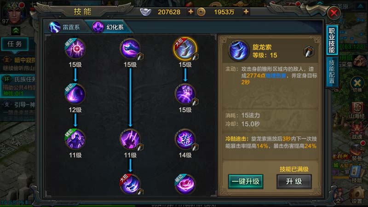Click the 升级 upgrade button
Image resolution: width=368 pixels, height=207 pixels.
click(x=294, y=181)
